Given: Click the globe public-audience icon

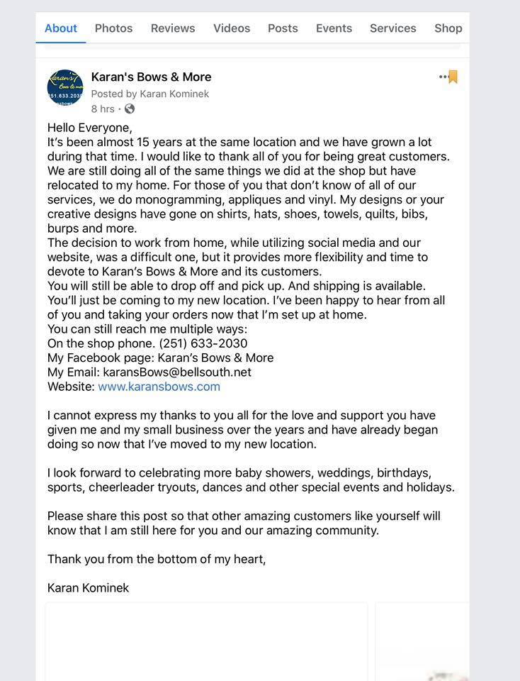Looking at the screenshot, I should pyautogui.click(x=129, y=109).
